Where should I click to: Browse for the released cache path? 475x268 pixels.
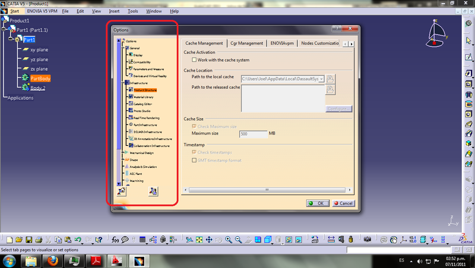point(330,89)
